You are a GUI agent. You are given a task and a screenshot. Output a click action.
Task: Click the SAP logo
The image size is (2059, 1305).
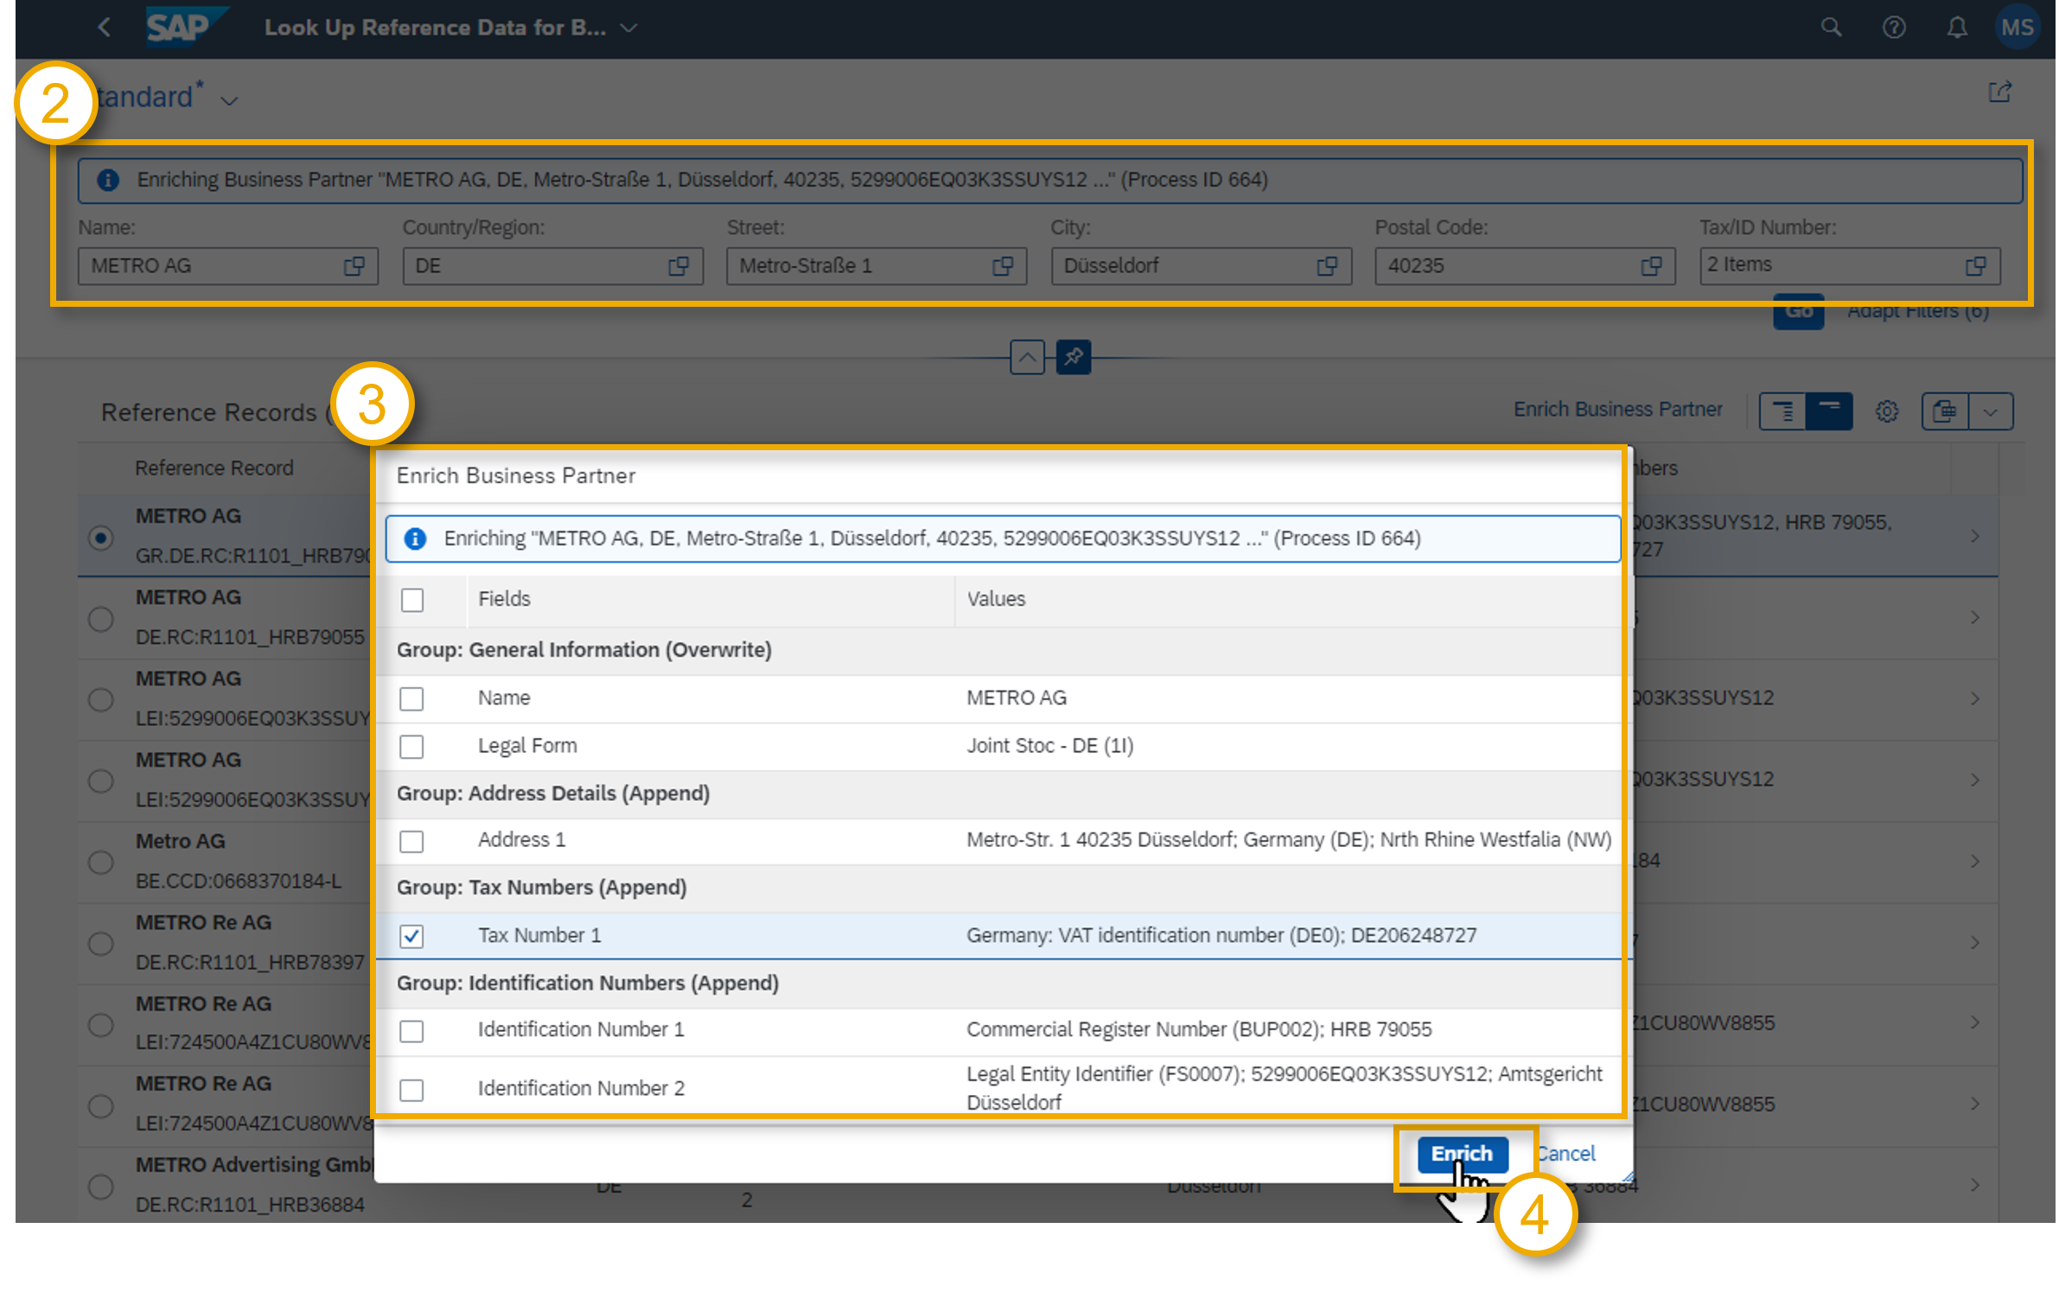[186, 27]
